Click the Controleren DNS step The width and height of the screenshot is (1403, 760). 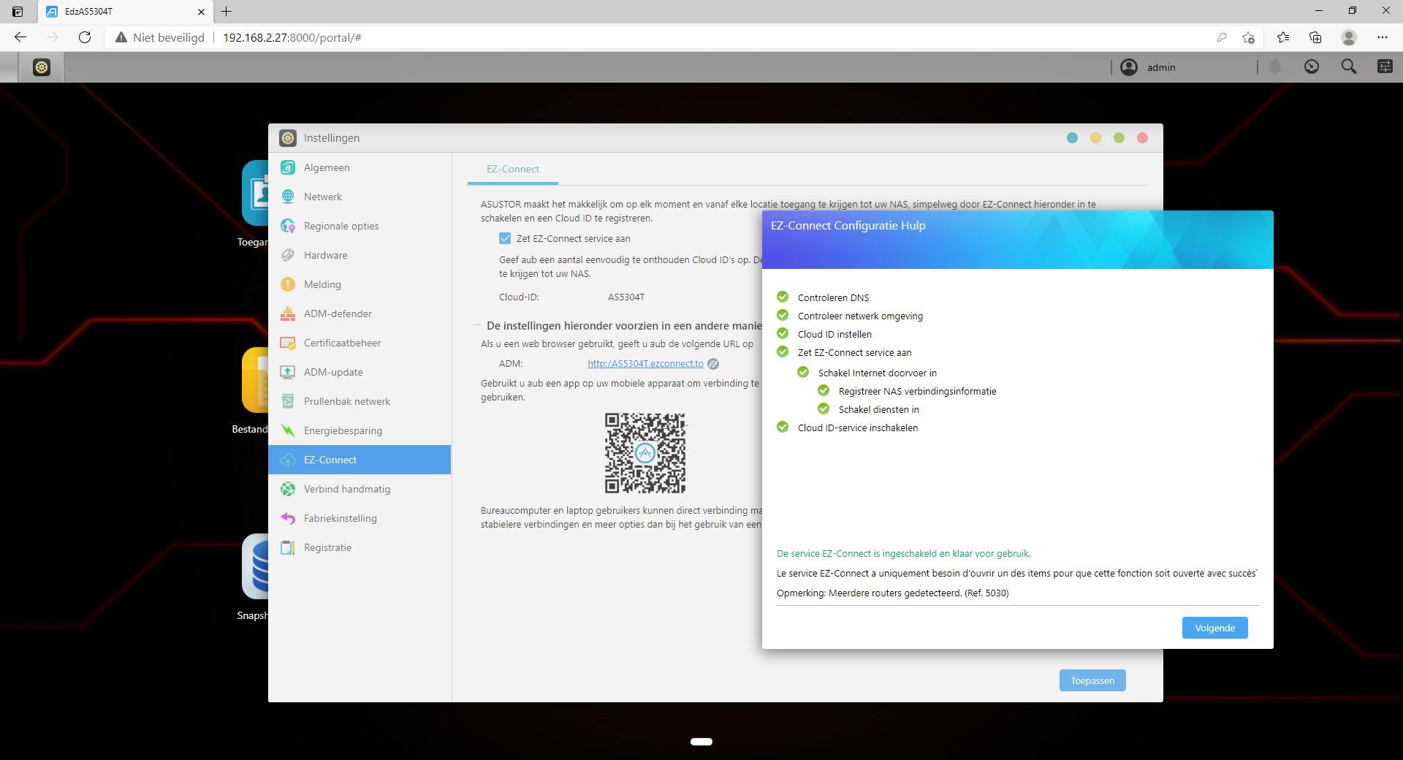(833, 297)
